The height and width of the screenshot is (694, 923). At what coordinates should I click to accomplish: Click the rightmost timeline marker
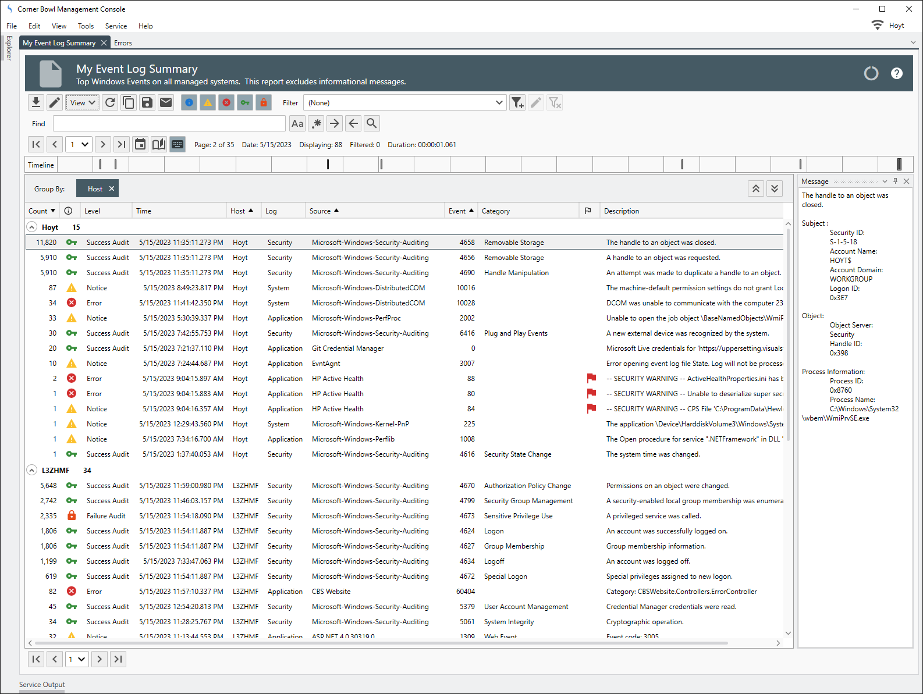(899, 165)
